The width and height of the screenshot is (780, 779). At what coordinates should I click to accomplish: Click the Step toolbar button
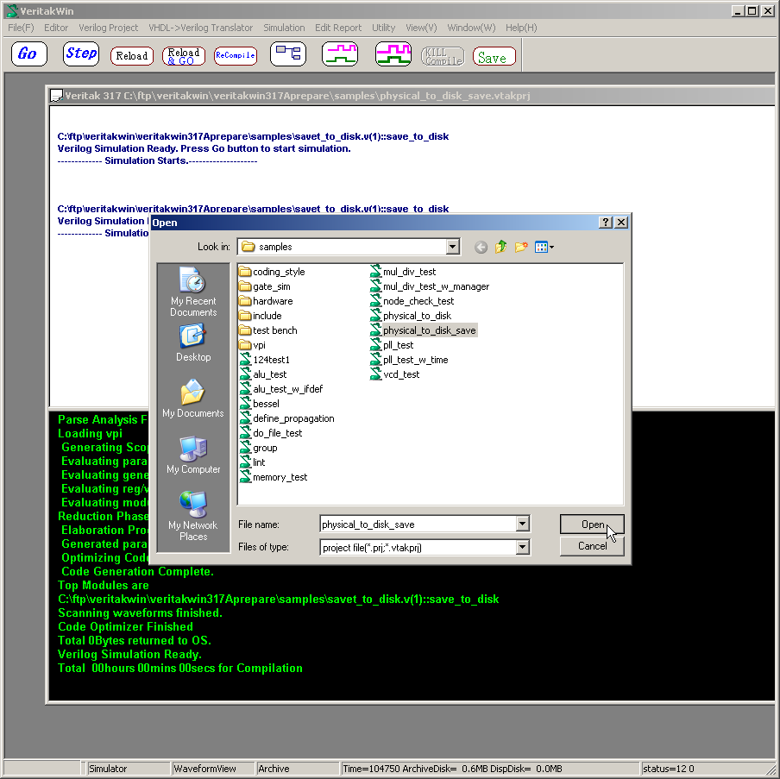tap(81, 53)
